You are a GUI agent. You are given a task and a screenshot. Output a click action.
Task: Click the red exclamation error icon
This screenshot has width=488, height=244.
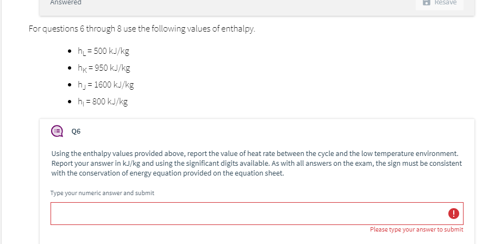[x=453, y=214]
